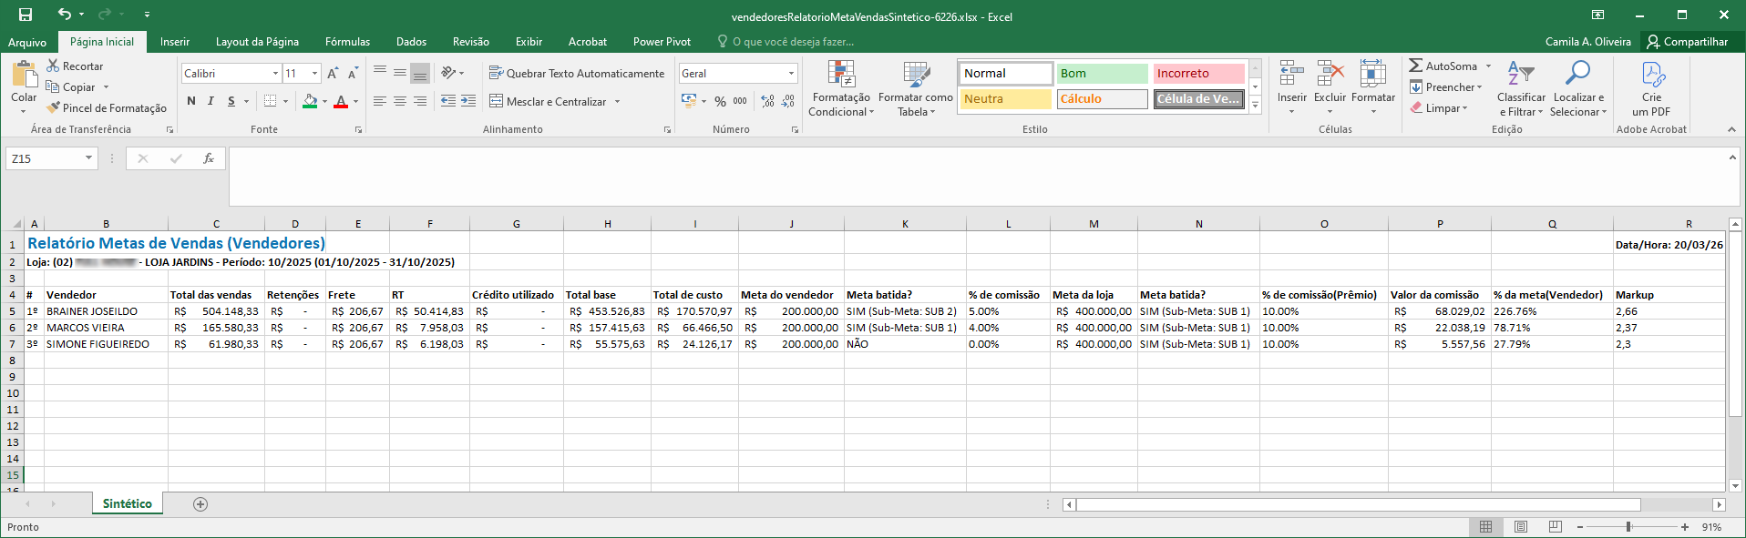The image size is (1746, 538).
Task: Toggle italic formatting
Action: pyautogui.click(x=211, y=101)
